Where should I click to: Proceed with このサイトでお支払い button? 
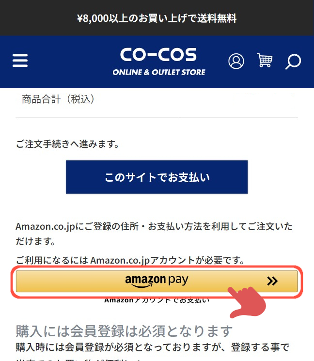click(157, 177)
